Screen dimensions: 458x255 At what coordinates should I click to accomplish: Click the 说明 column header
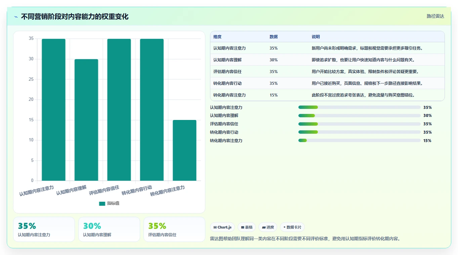click(x=316, y=37)
